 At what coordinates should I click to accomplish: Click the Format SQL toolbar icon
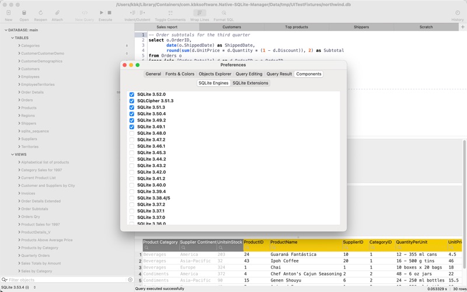224,13
